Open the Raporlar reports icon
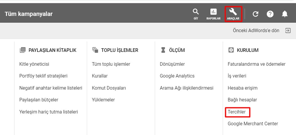The width and height of the screenshot is (296, 135). pyautogui.click(x=213, y=13)
